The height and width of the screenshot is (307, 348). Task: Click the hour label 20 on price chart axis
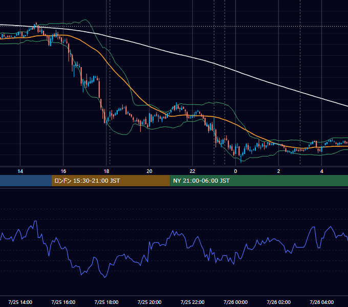point(149,171)
